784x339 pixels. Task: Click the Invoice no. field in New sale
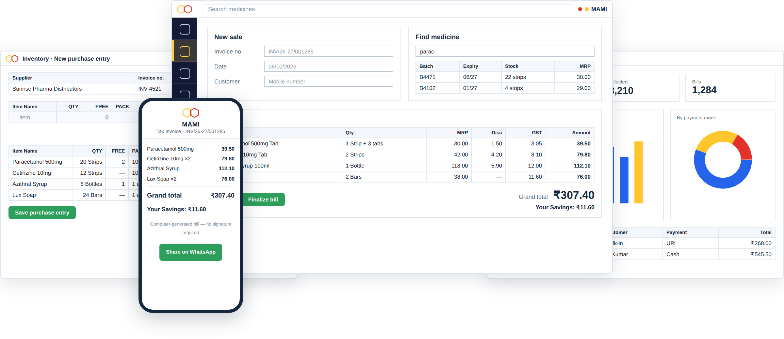tap(328, 52)
